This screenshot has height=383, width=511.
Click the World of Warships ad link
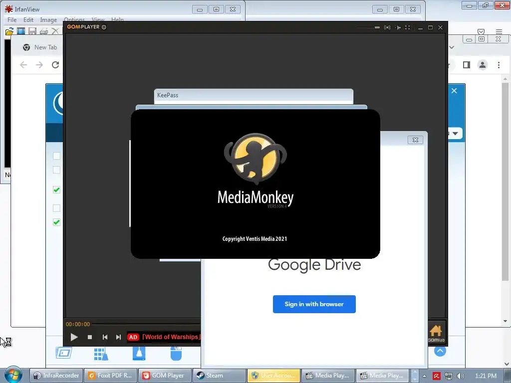click(172, 337)
